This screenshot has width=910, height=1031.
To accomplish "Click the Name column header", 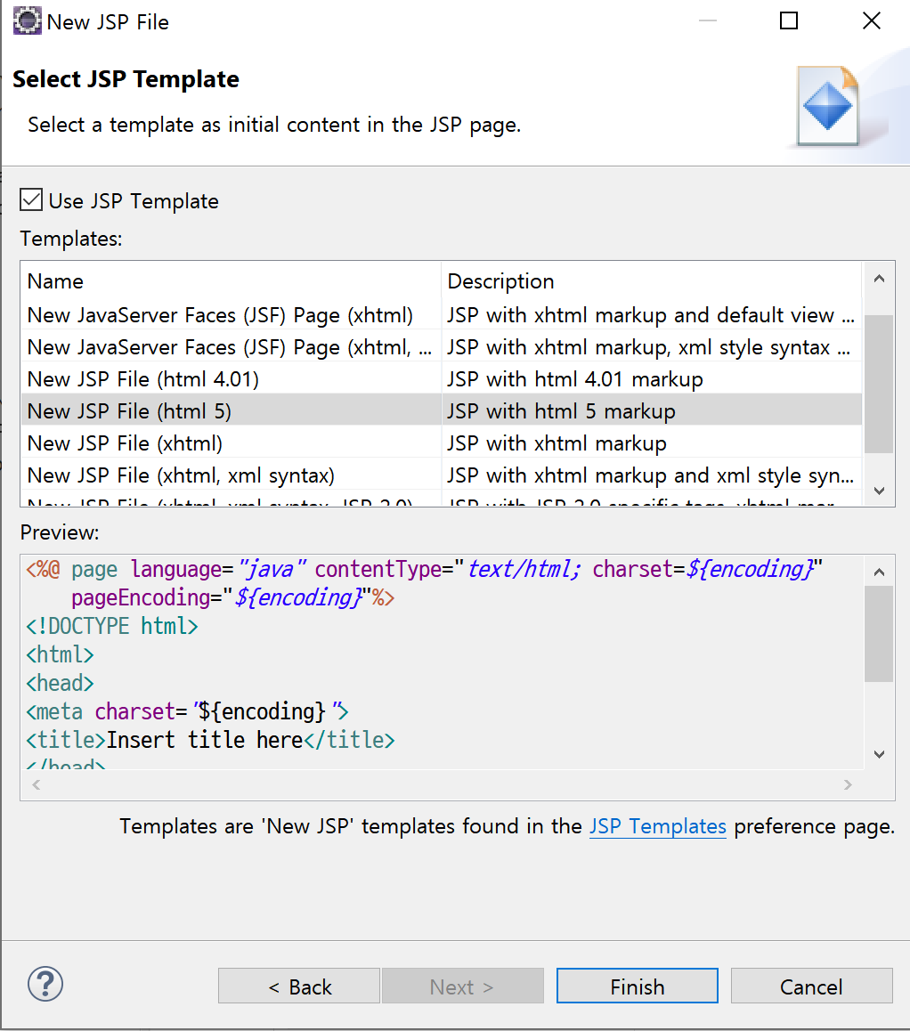I will 231,280.
